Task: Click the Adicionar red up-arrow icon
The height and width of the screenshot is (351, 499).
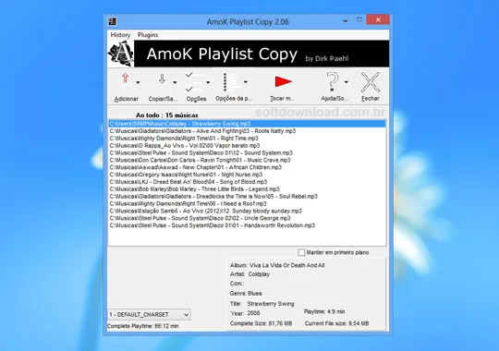Action: click(125, 79)
